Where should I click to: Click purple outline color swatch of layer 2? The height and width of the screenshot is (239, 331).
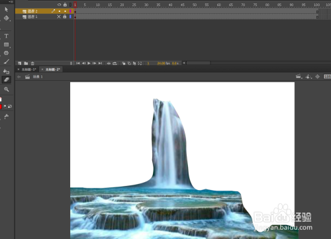pos(70,11)
